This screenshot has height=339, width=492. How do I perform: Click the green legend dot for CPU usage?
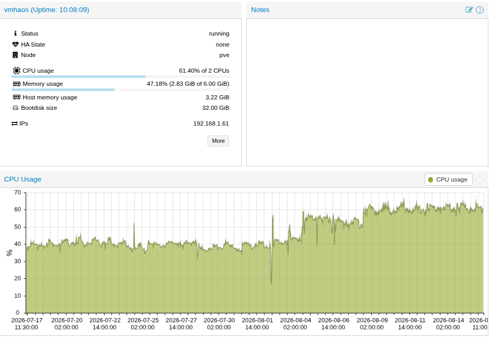pos(430,180)
